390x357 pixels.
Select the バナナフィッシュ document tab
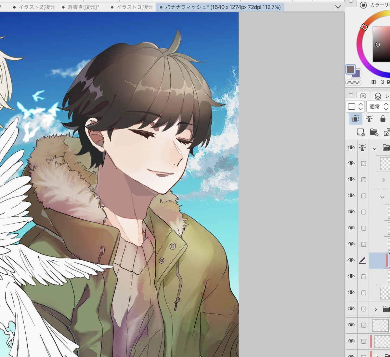coord(220,7)
